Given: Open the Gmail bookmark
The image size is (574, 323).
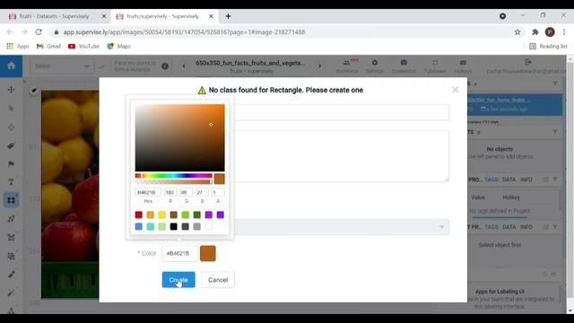Looking at the screenshot, I should point(48,46).
